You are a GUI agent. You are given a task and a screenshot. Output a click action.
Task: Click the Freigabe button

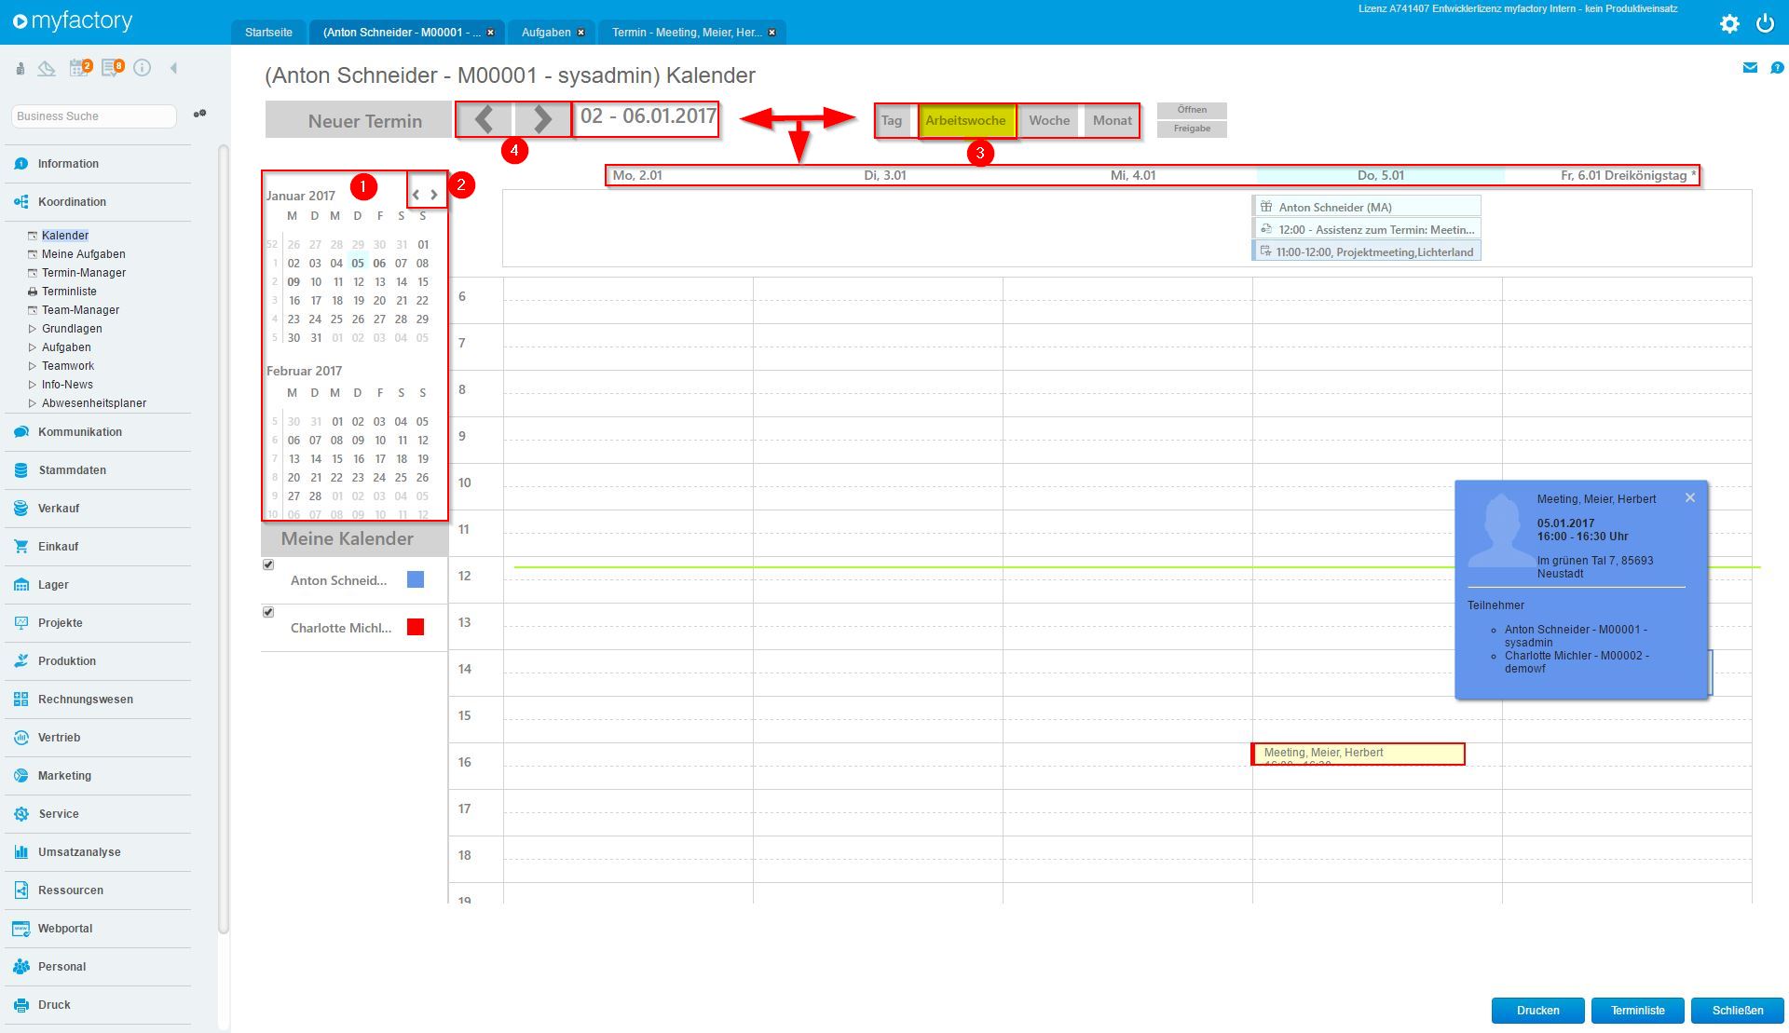(1192, 129)
